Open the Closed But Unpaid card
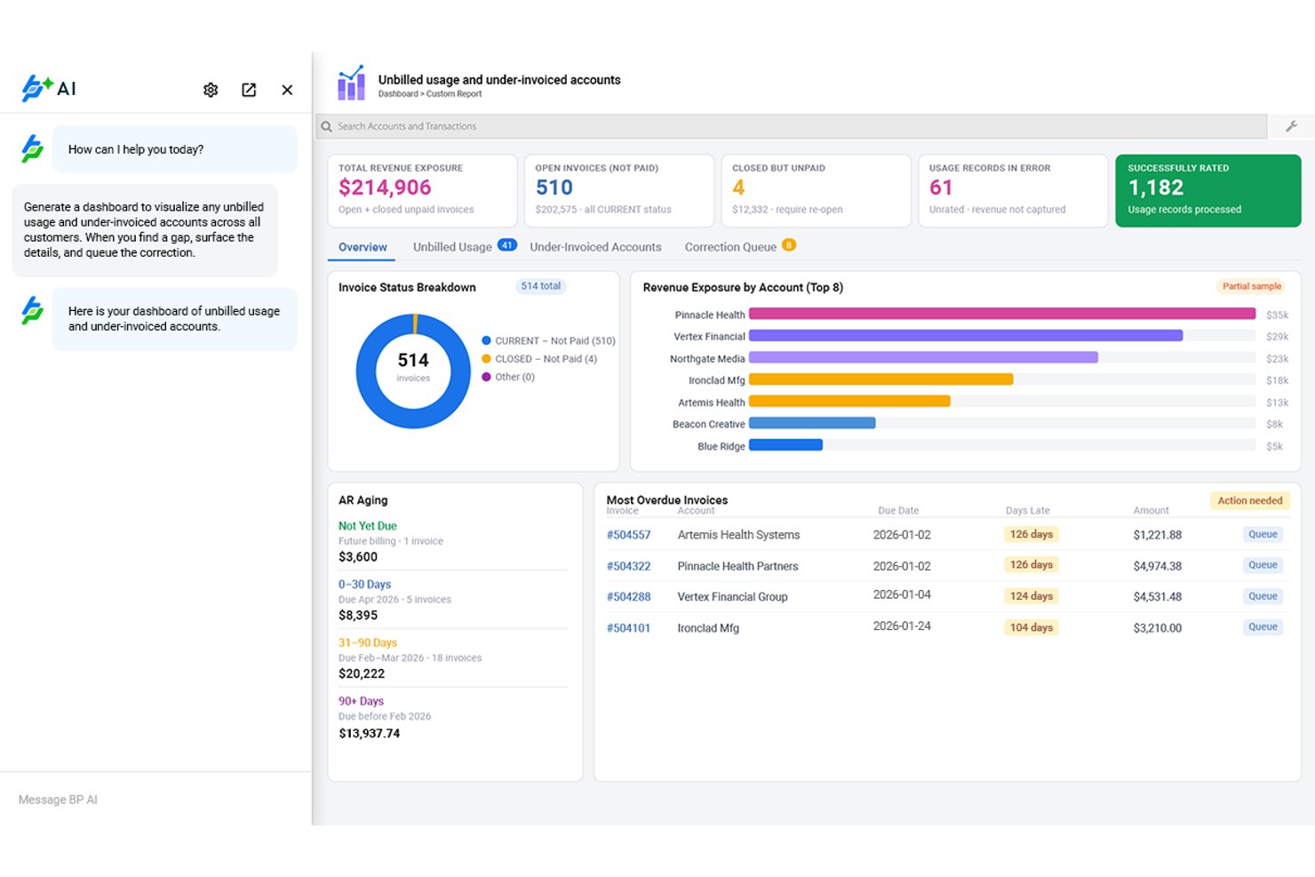This screenshot has height=877, width=1315. 817,190
